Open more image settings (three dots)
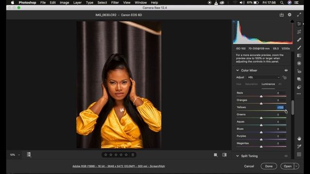The image size is (310, 174). 299,94
